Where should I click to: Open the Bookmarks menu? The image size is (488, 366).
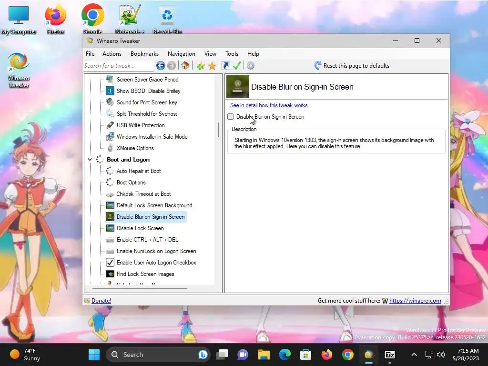pos(144,54)
